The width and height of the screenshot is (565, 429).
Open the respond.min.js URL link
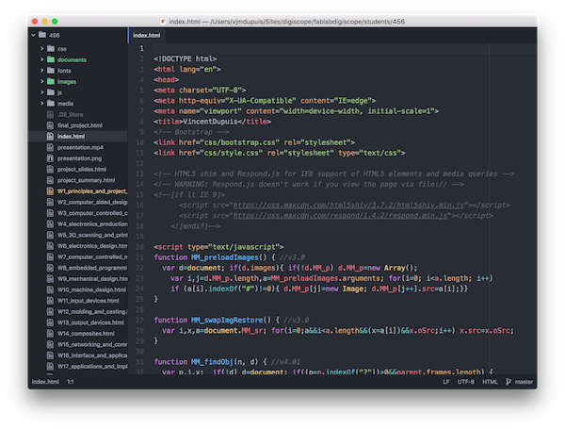pos(340,216)
